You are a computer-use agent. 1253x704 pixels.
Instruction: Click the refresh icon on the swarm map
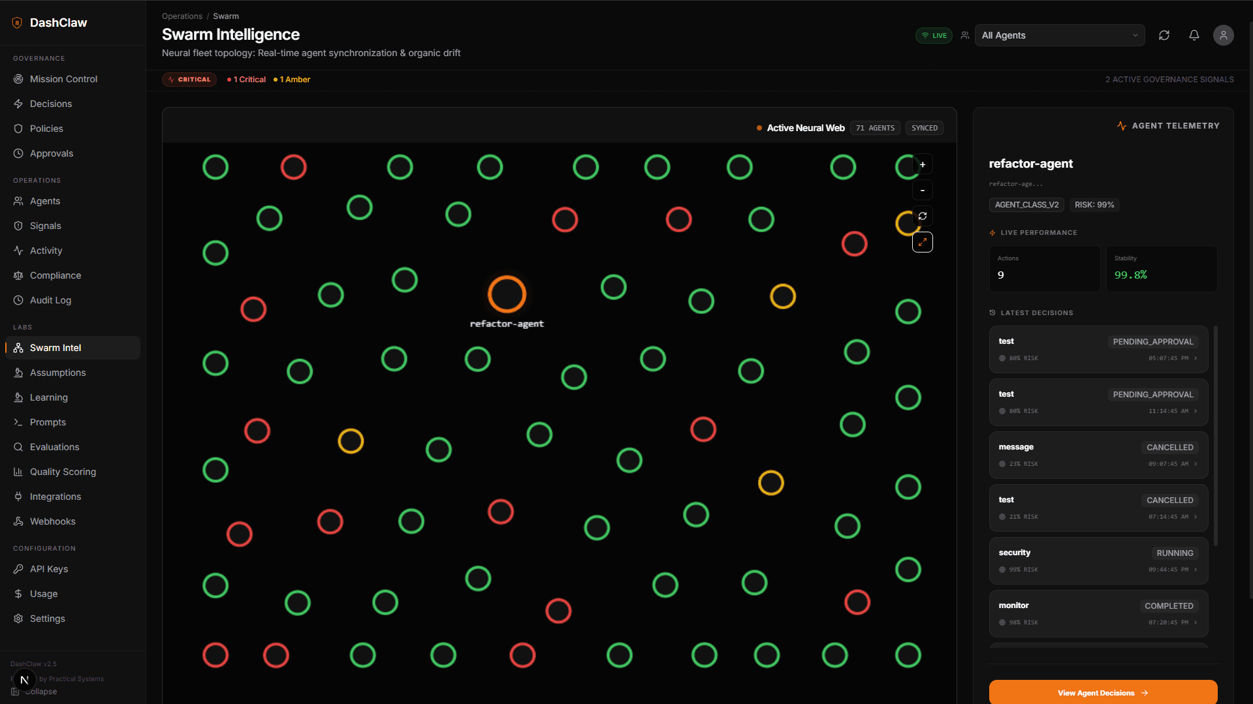click(x=923, y=216)
